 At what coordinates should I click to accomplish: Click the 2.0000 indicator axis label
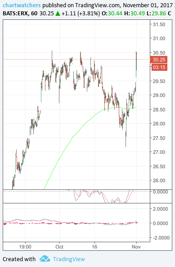(x=161, y=209)
